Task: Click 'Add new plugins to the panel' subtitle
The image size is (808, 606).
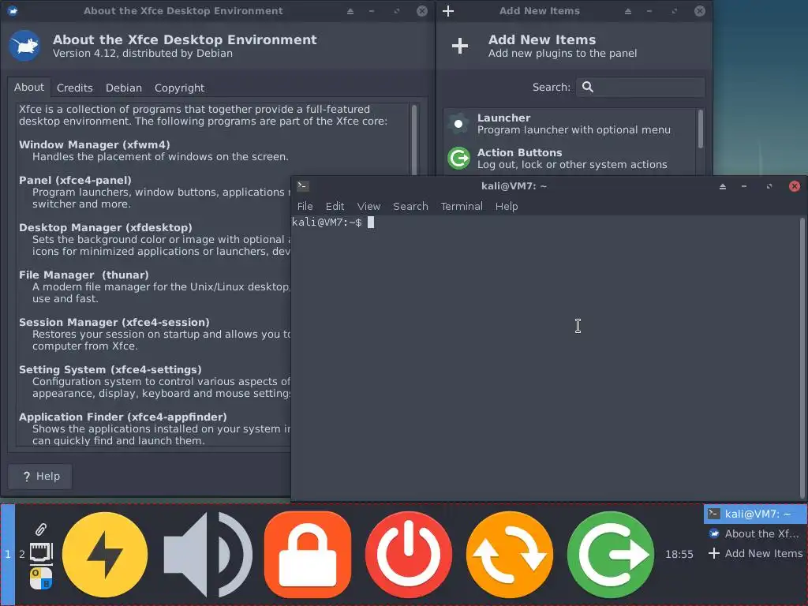Action: click(563, 53)
